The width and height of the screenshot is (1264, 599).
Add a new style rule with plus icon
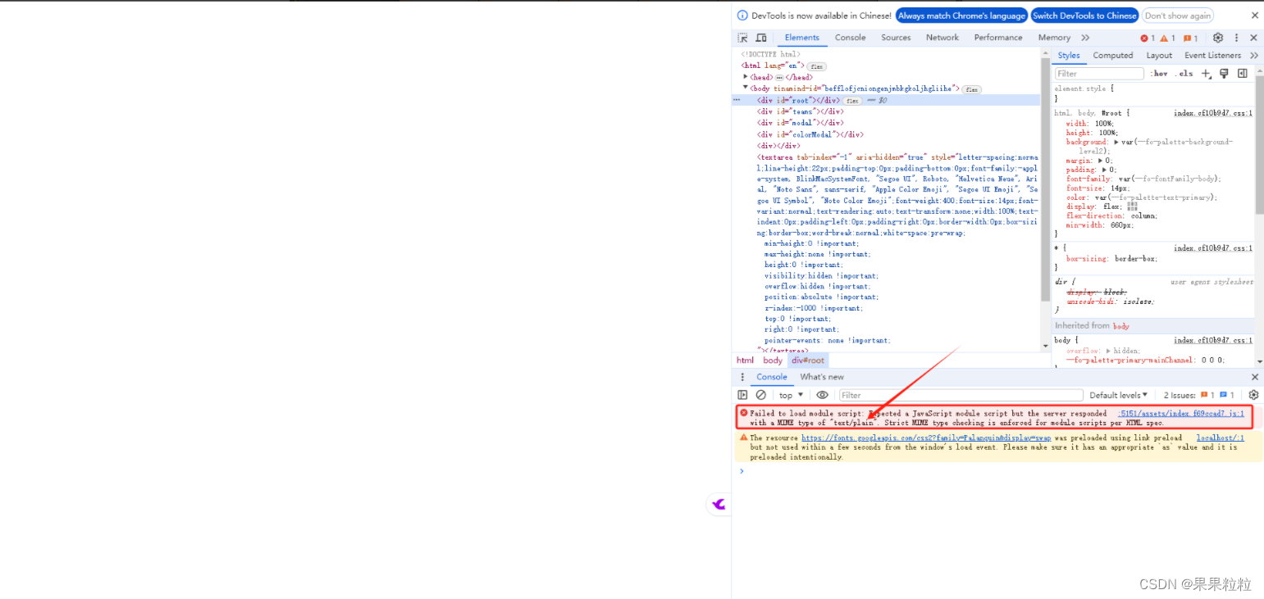(x=1206, y=74)
